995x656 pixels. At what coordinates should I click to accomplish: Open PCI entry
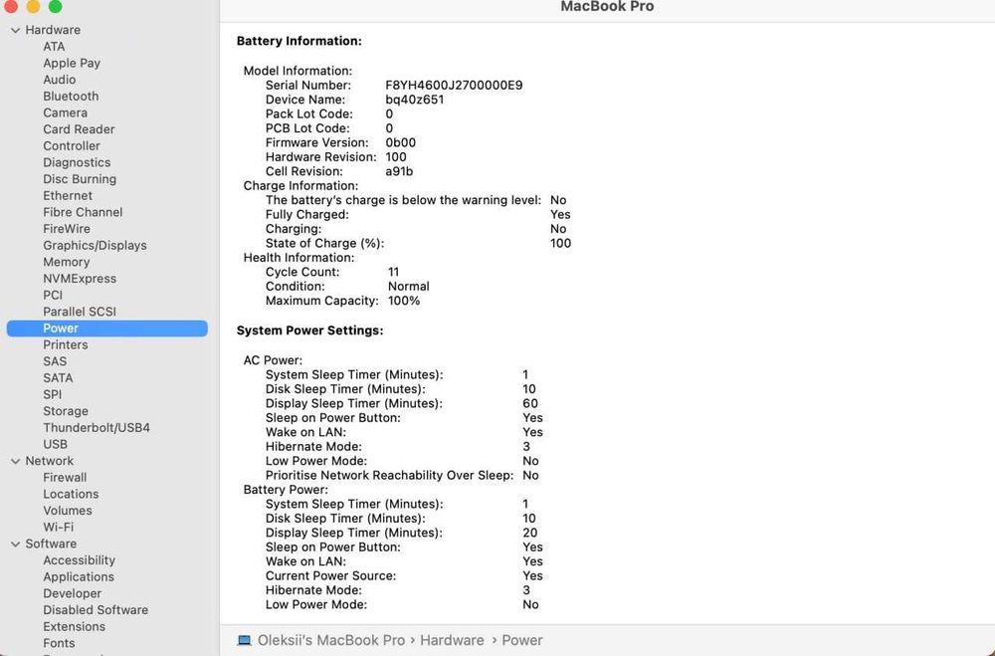coord(53,295)
